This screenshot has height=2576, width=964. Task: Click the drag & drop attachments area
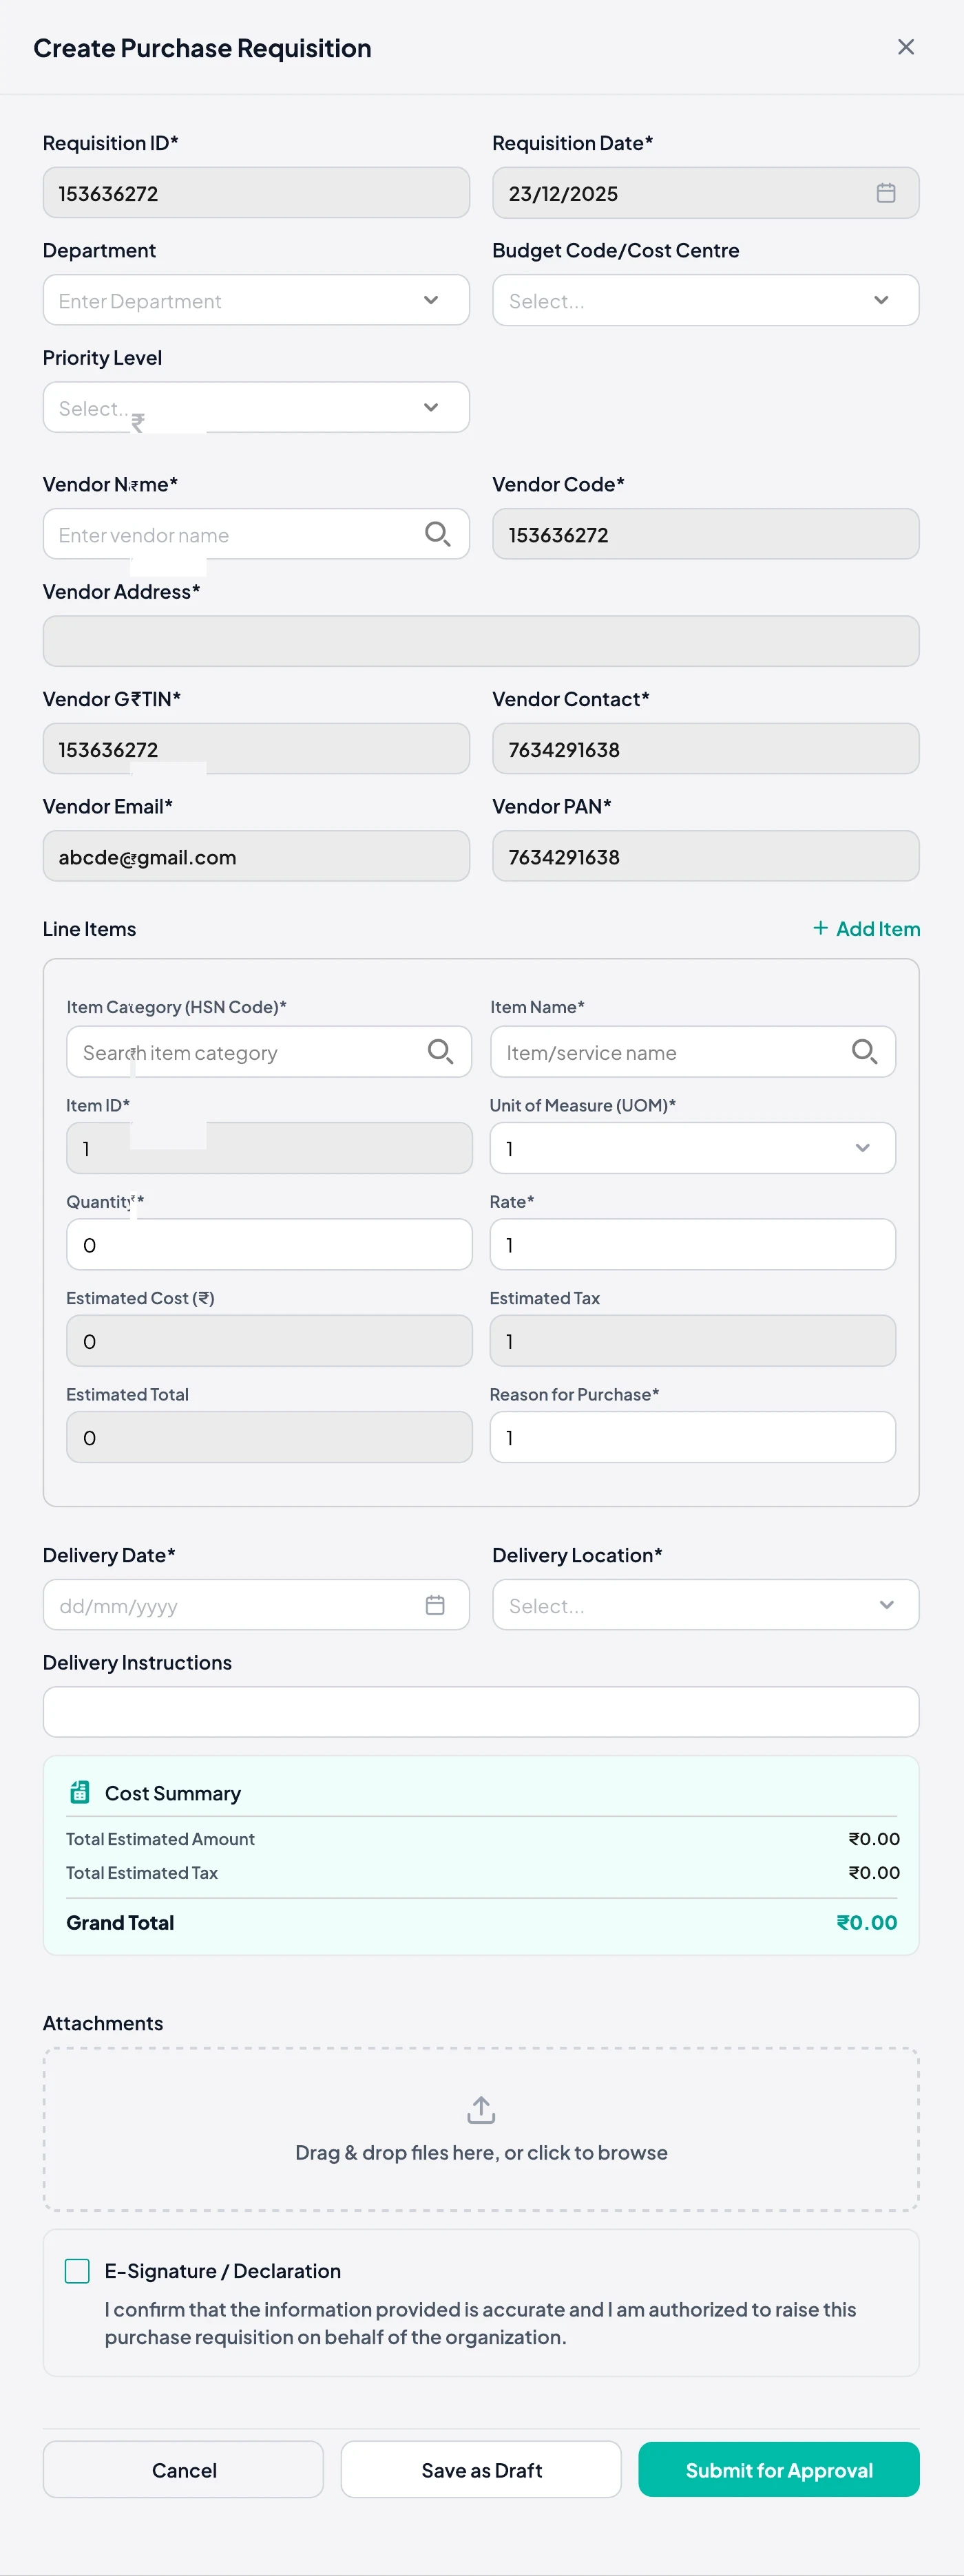[x=481, y=2129]
